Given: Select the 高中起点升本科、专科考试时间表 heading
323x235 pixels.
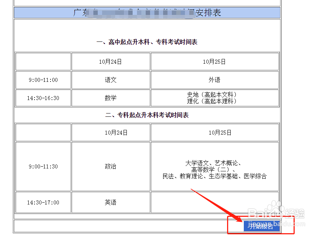Looking at the screenshot, I should 147,42.
